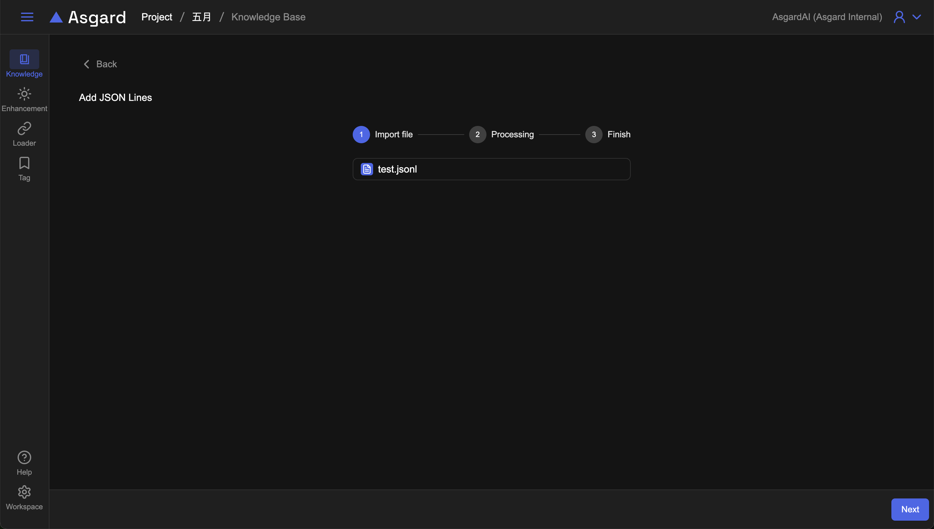Click the Back chevron arrow

(86, 64)
